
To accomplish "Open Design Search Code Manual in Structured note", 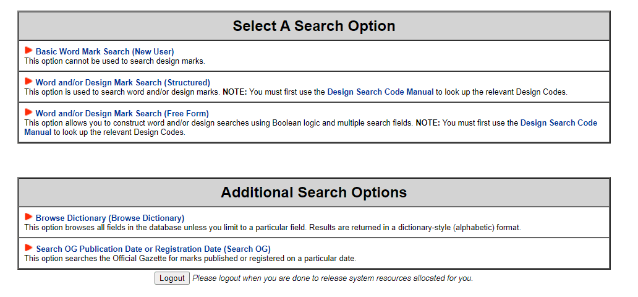I will pyautogui.click(x=380, y=92).
